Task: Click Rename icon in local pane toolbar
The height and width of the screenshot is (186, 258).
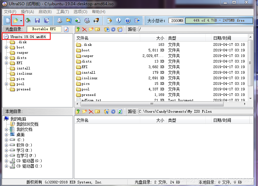Action: click(98, 112)
